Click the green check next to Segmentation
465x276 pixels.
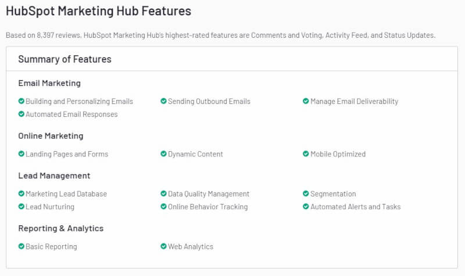click(x=306, y=193)
